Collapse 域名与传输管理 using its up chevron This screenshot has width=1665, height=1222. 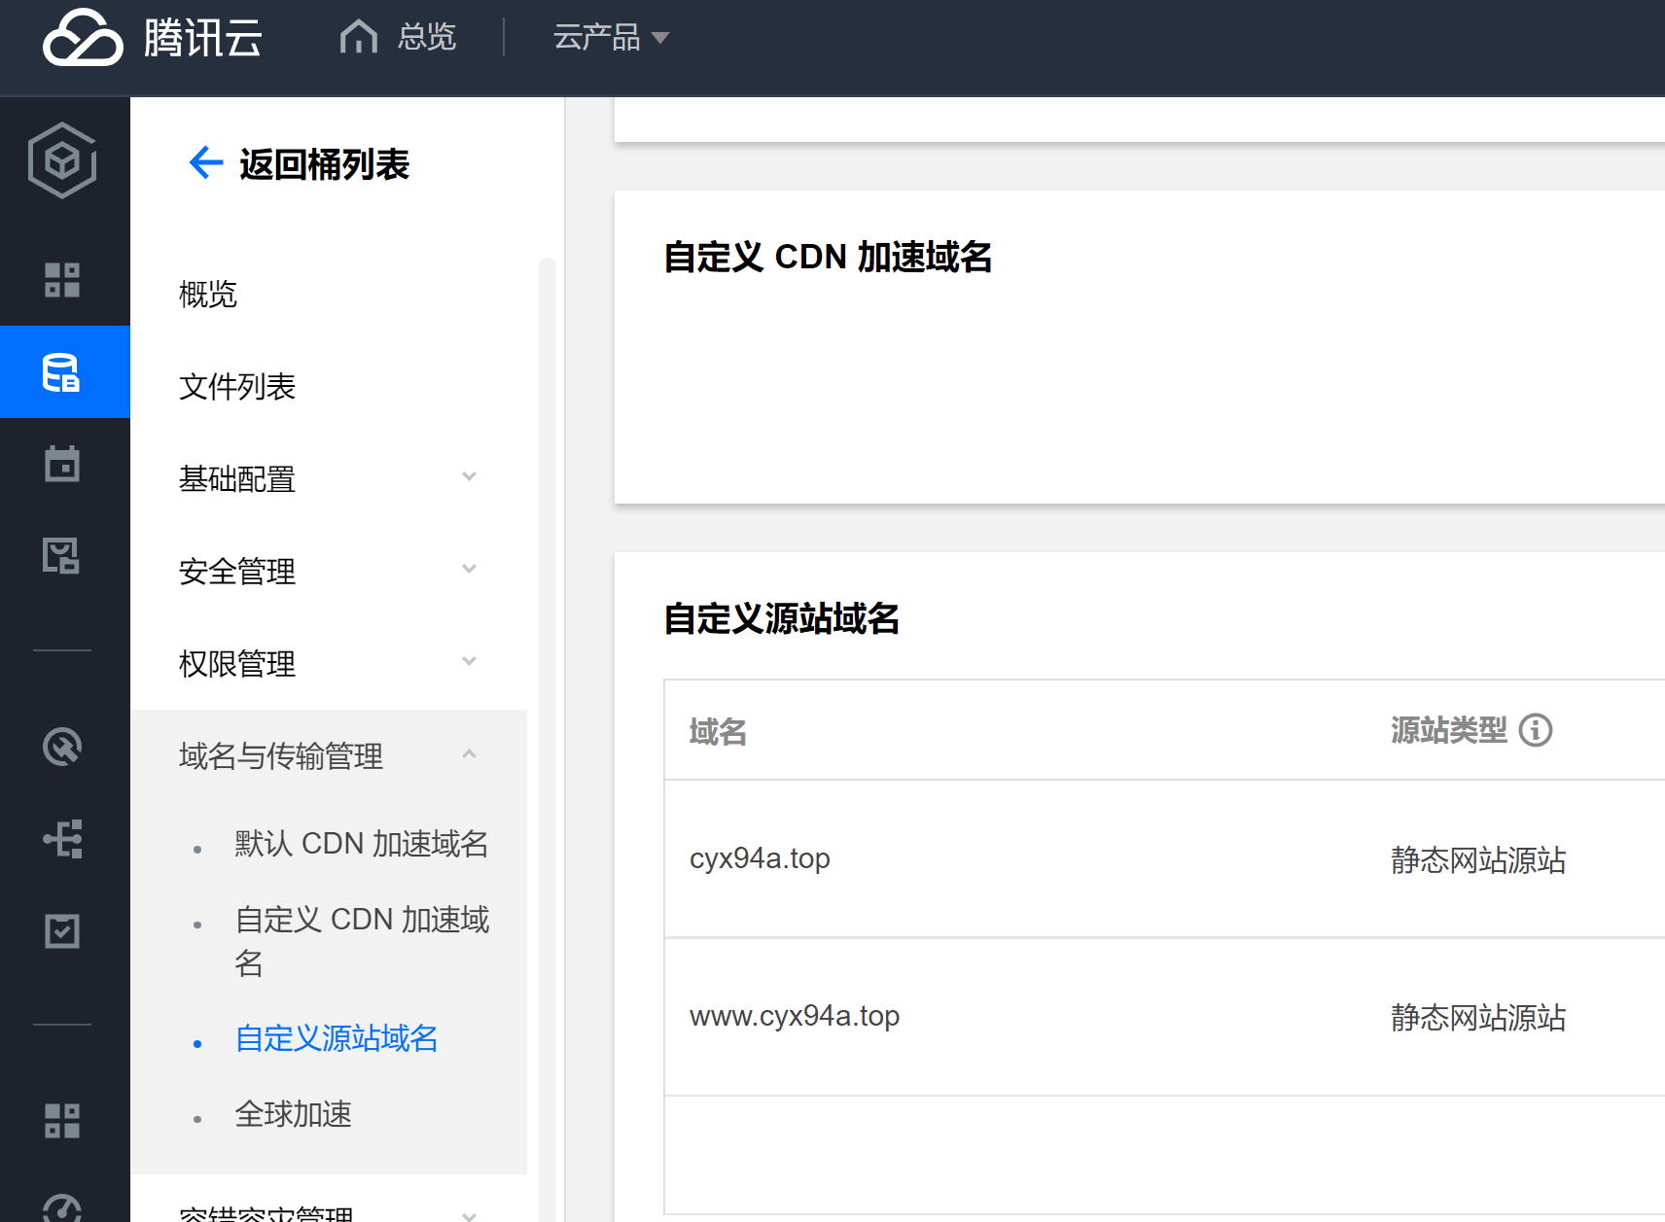pos(469,753)
